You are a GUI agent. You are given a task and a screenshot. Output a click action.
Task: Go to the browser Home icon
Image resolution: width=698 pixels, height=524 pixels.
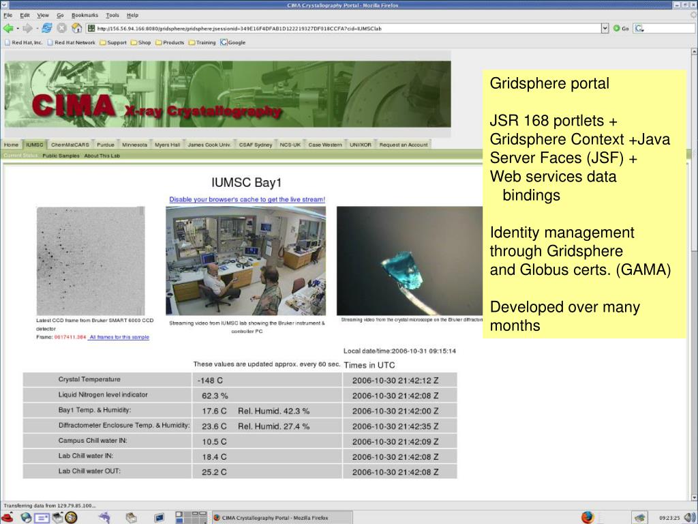(x=76, y=29)
